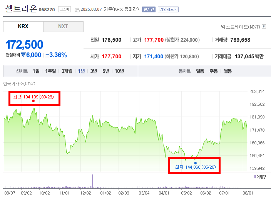Click the current price 172,500
271x198 pixels.
coord(24,44)
